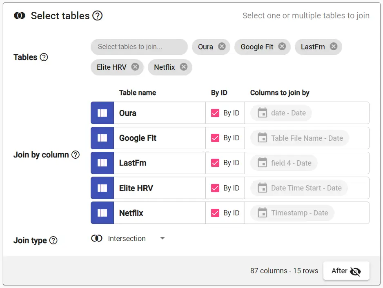Uncheck By ID for Elite HRV
Viewport: 383px width, 288px height.
(x=215, y=188)
